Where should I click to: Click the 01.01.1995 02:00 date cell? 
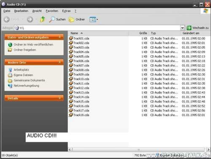193,38
